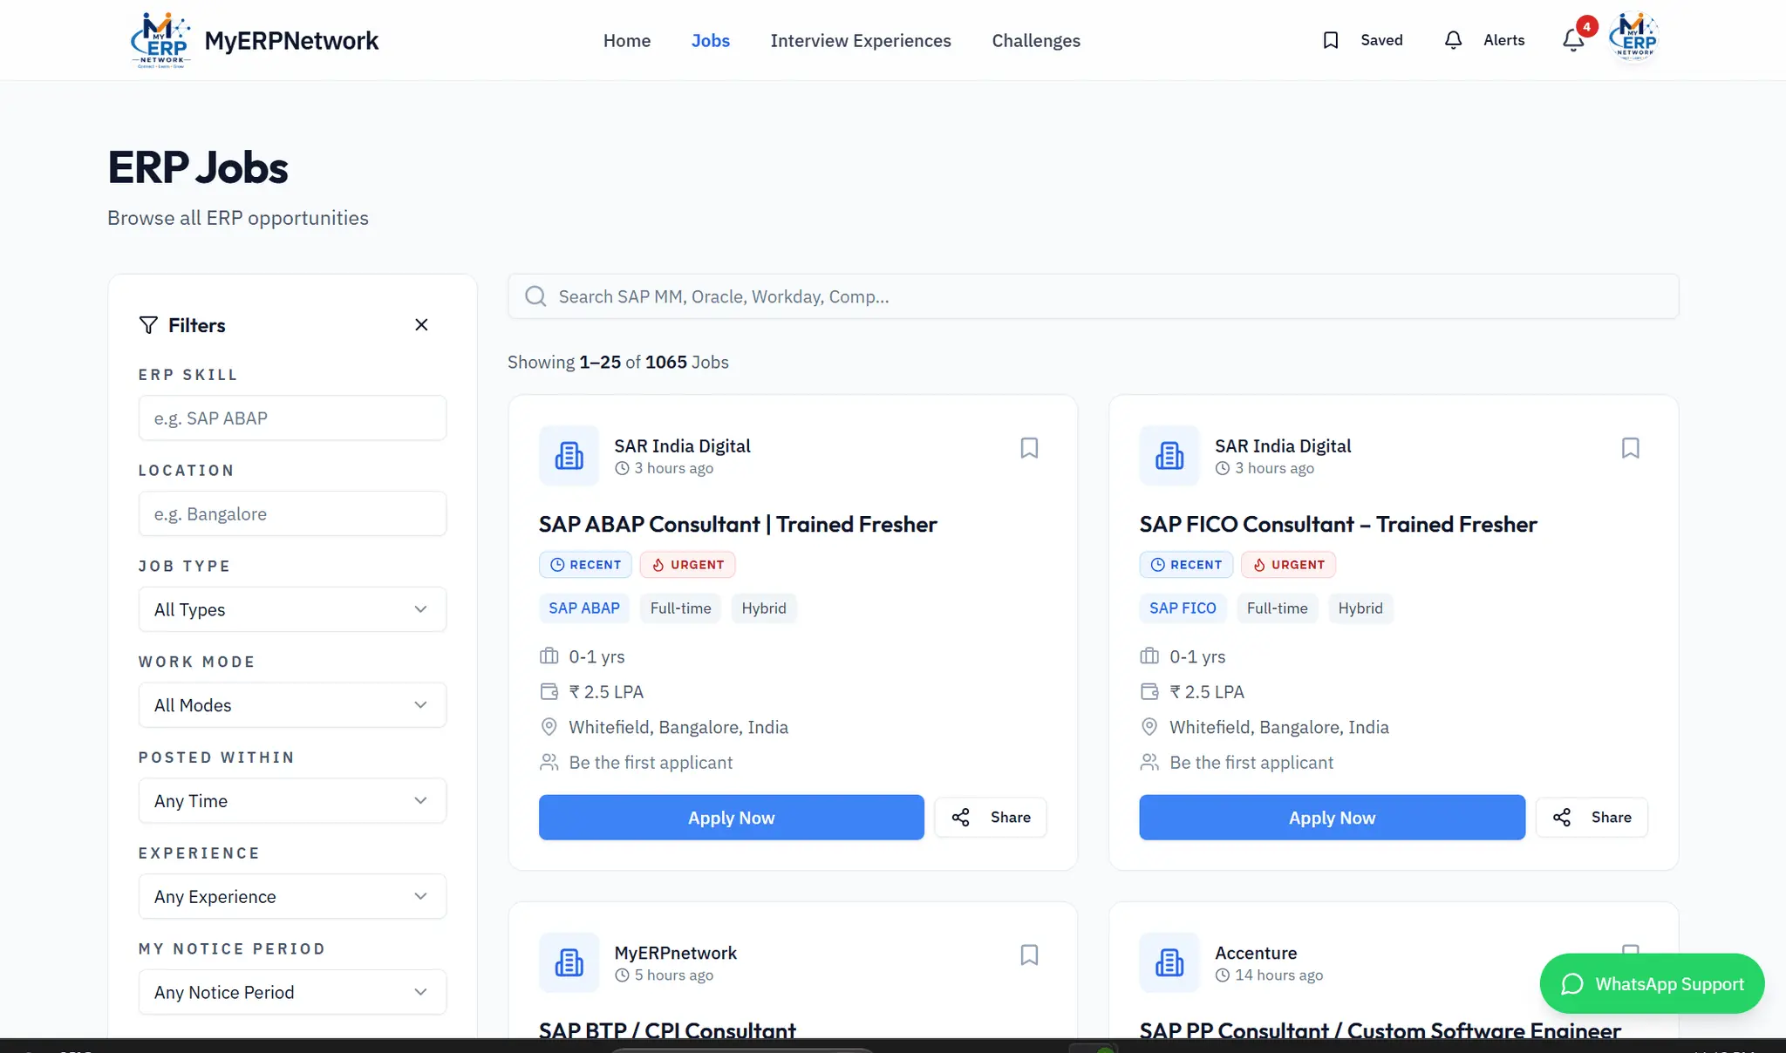Open SAR India Digital company icon on the ABAP card
1786x1053 pixels.
(x=569, y=455)
